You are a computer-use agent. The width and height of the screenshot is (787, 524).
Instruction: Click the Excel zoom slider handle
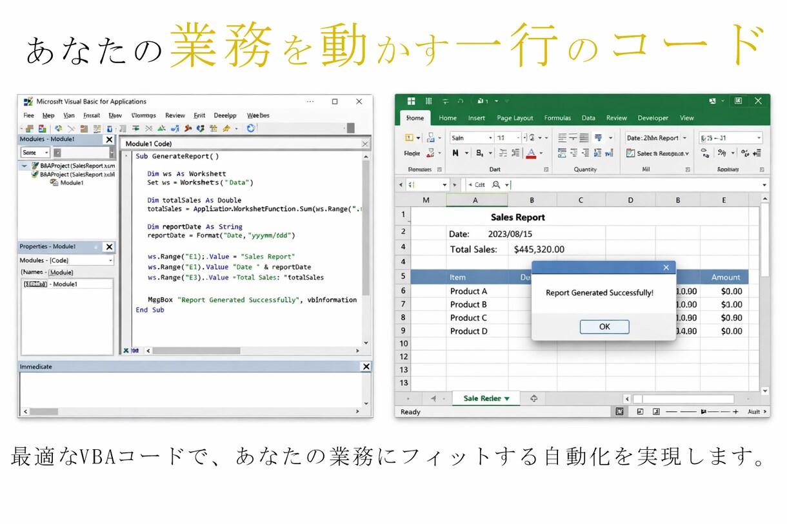(x=704, y=411)
